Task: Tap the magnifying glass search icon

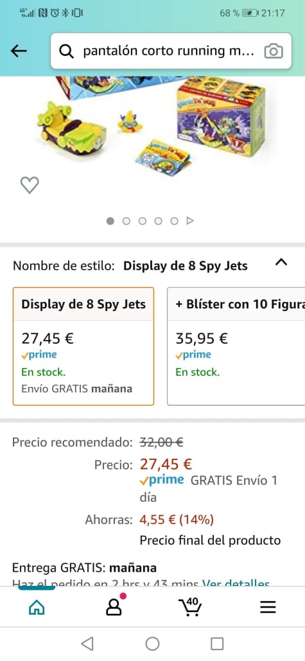Action: [x=66, y=51]
